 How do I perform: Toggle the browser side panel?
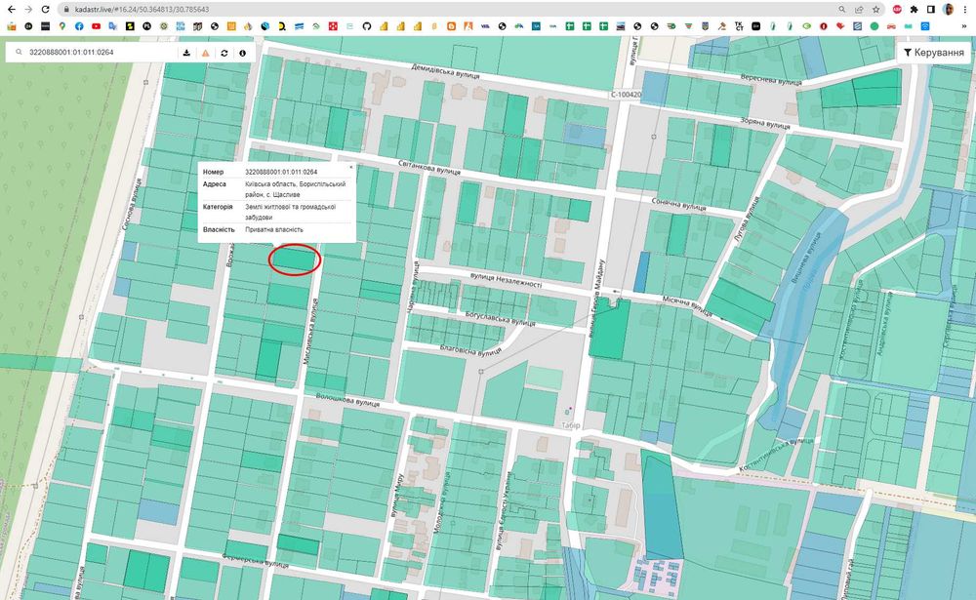[931, 9]
